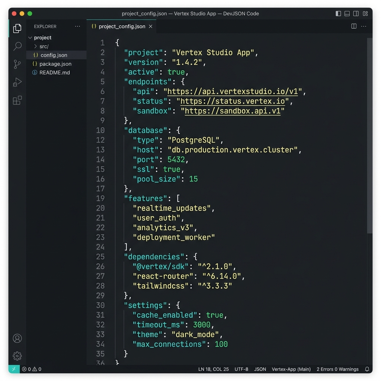Close the project_config.json tab
Viewport: 381px width, 381px height.
(151, 26)
